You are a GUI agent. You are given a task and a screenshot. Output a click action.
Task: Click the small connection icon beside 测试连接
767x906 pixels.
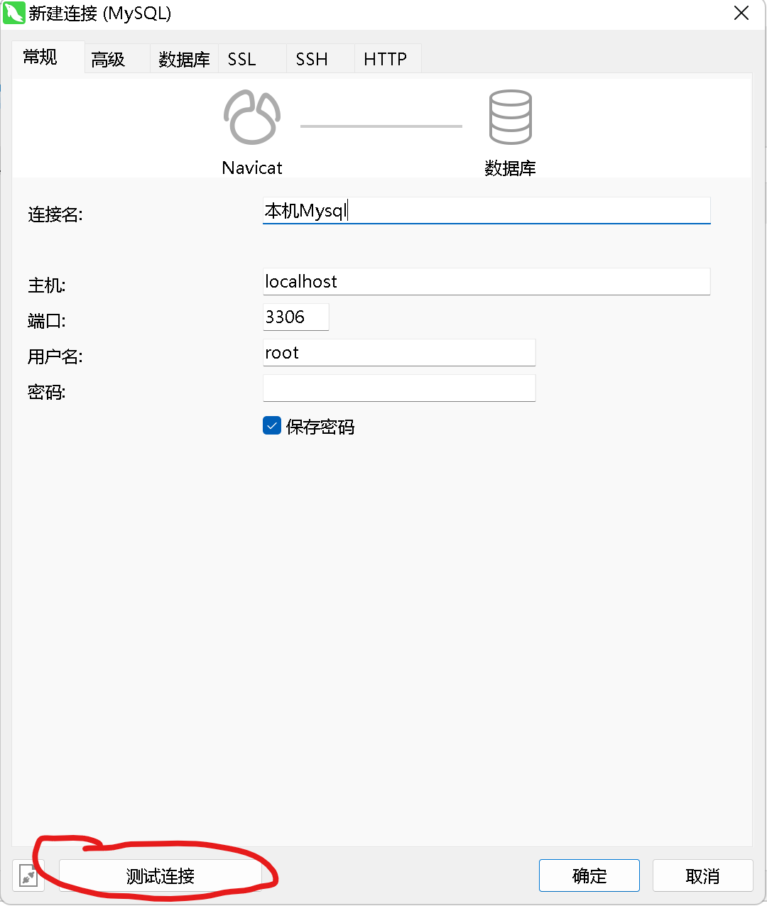click(x=28, y=875)
